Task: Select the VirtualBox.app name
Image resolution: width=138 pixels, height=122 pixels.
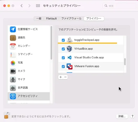Action: point(83,49)
